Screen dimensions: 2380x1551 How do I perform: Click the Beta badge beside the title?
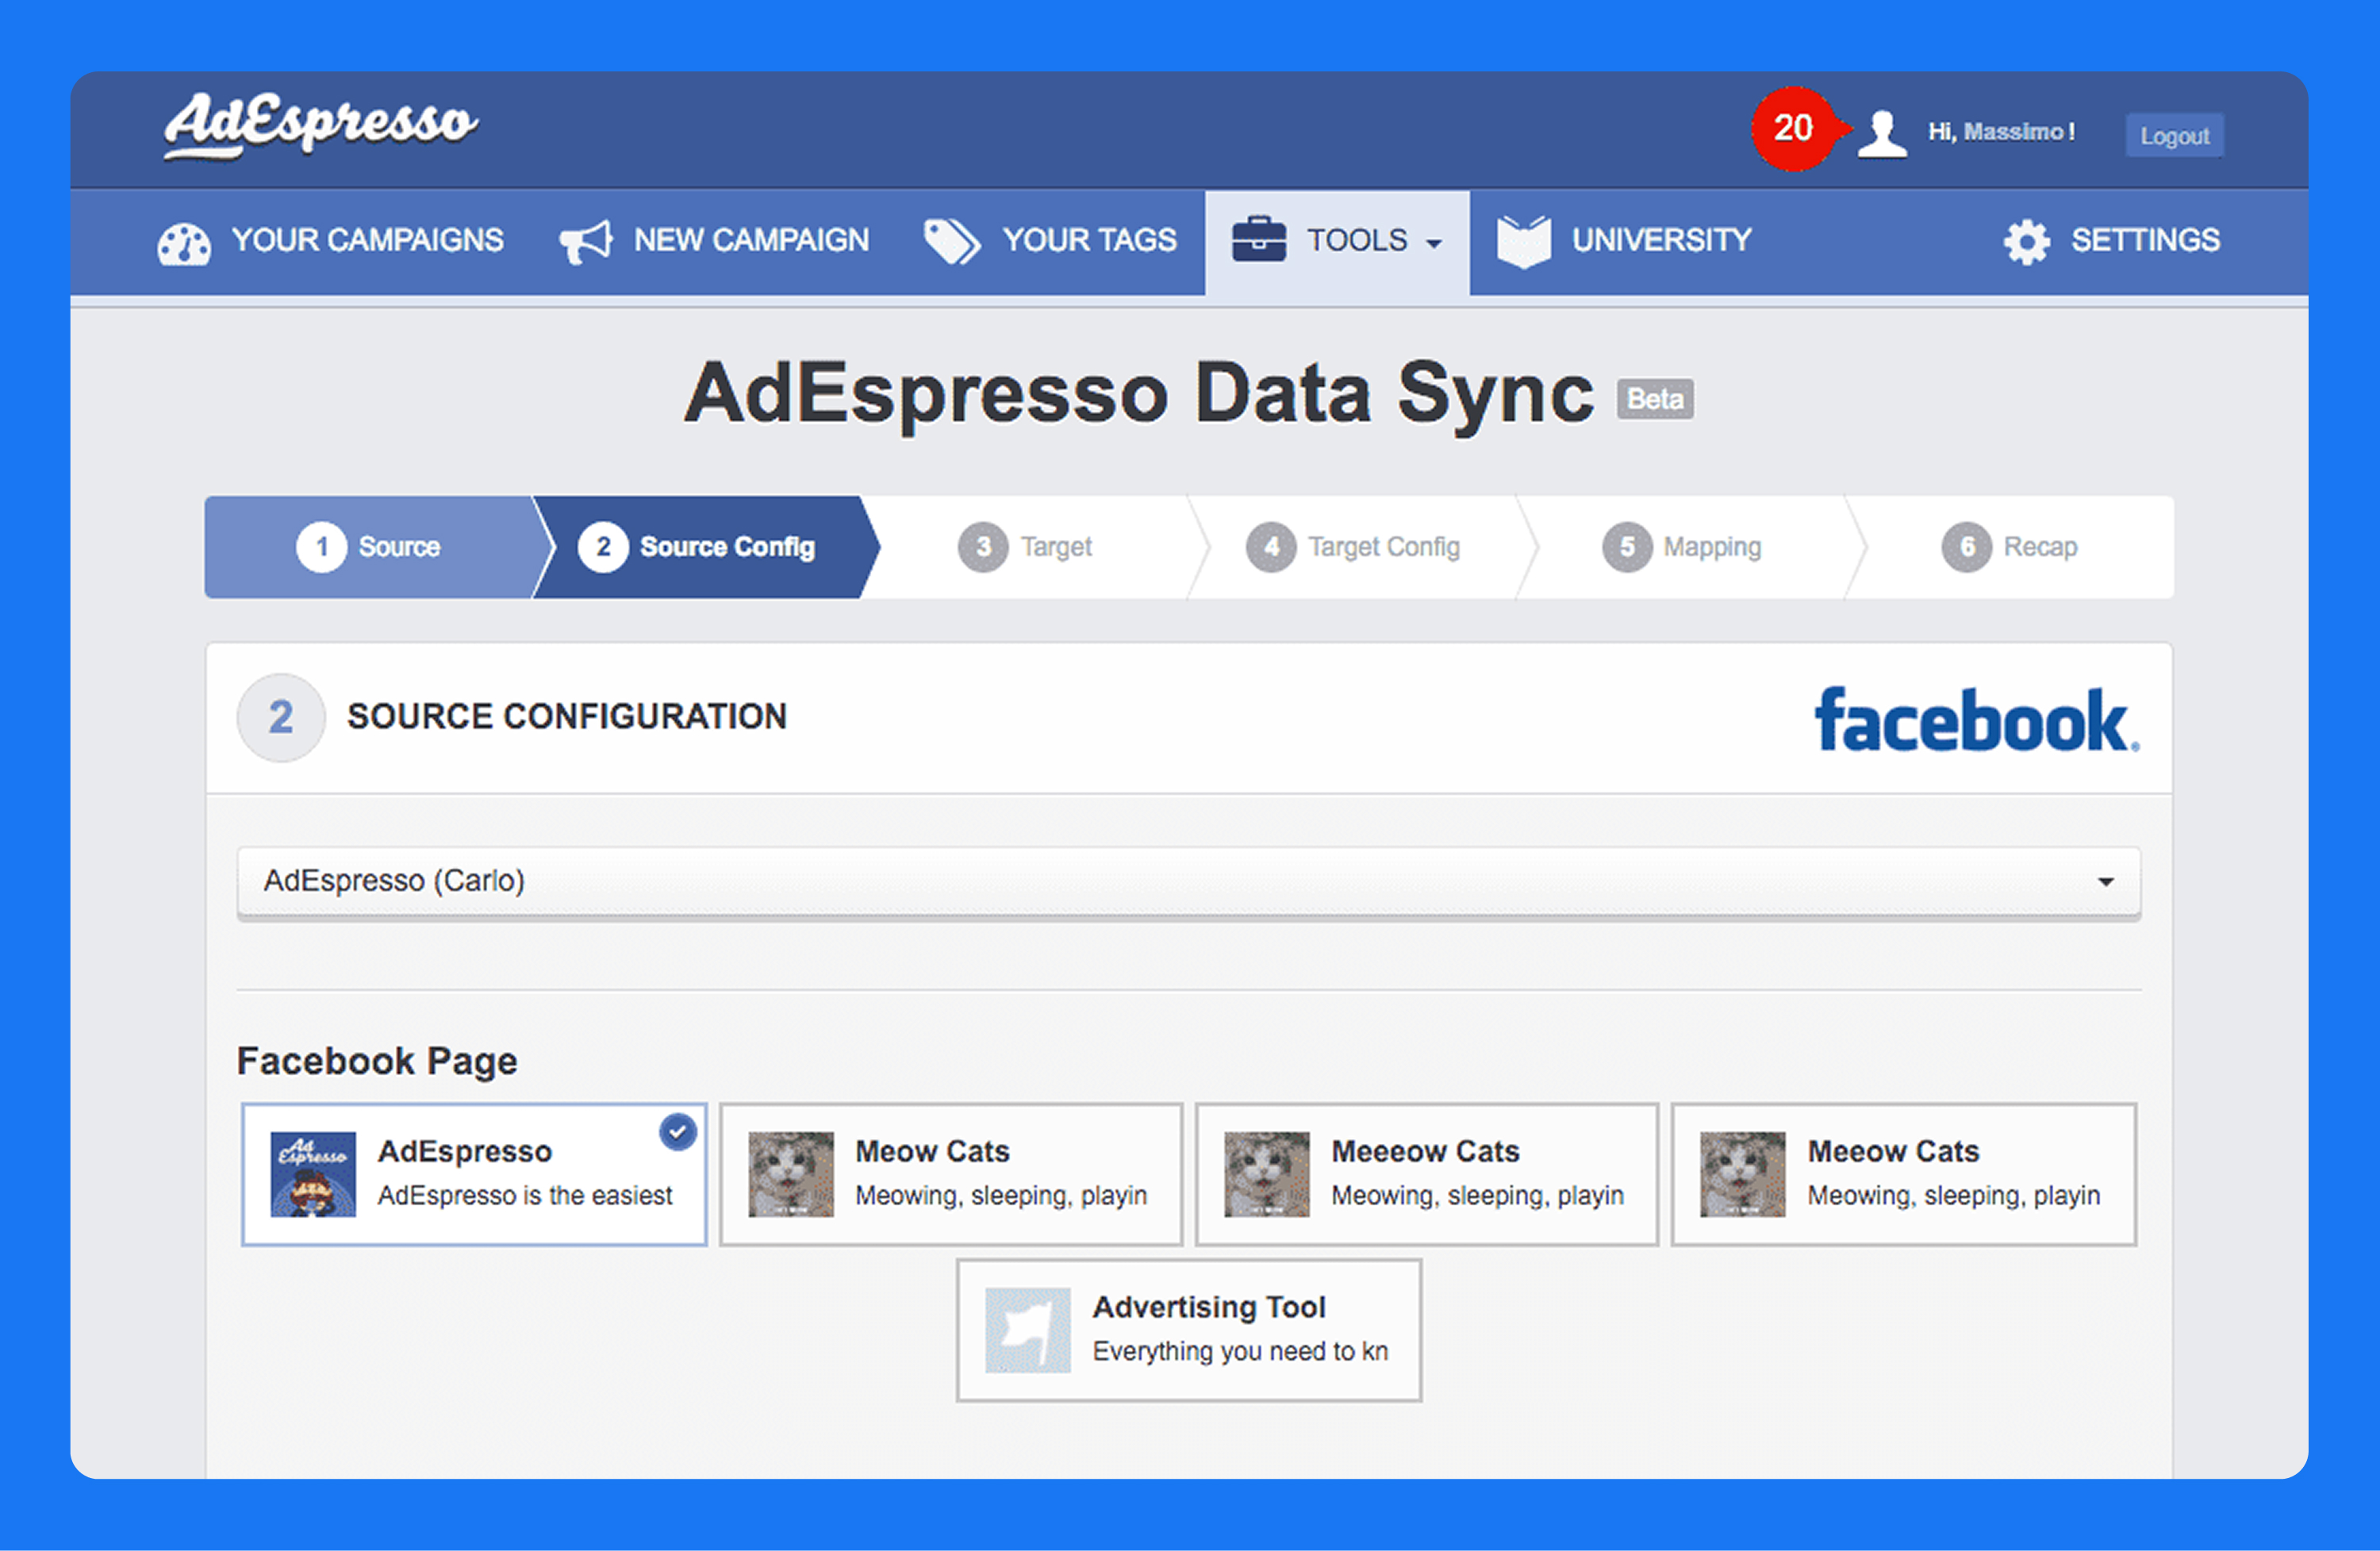[x=1655, y=399]
